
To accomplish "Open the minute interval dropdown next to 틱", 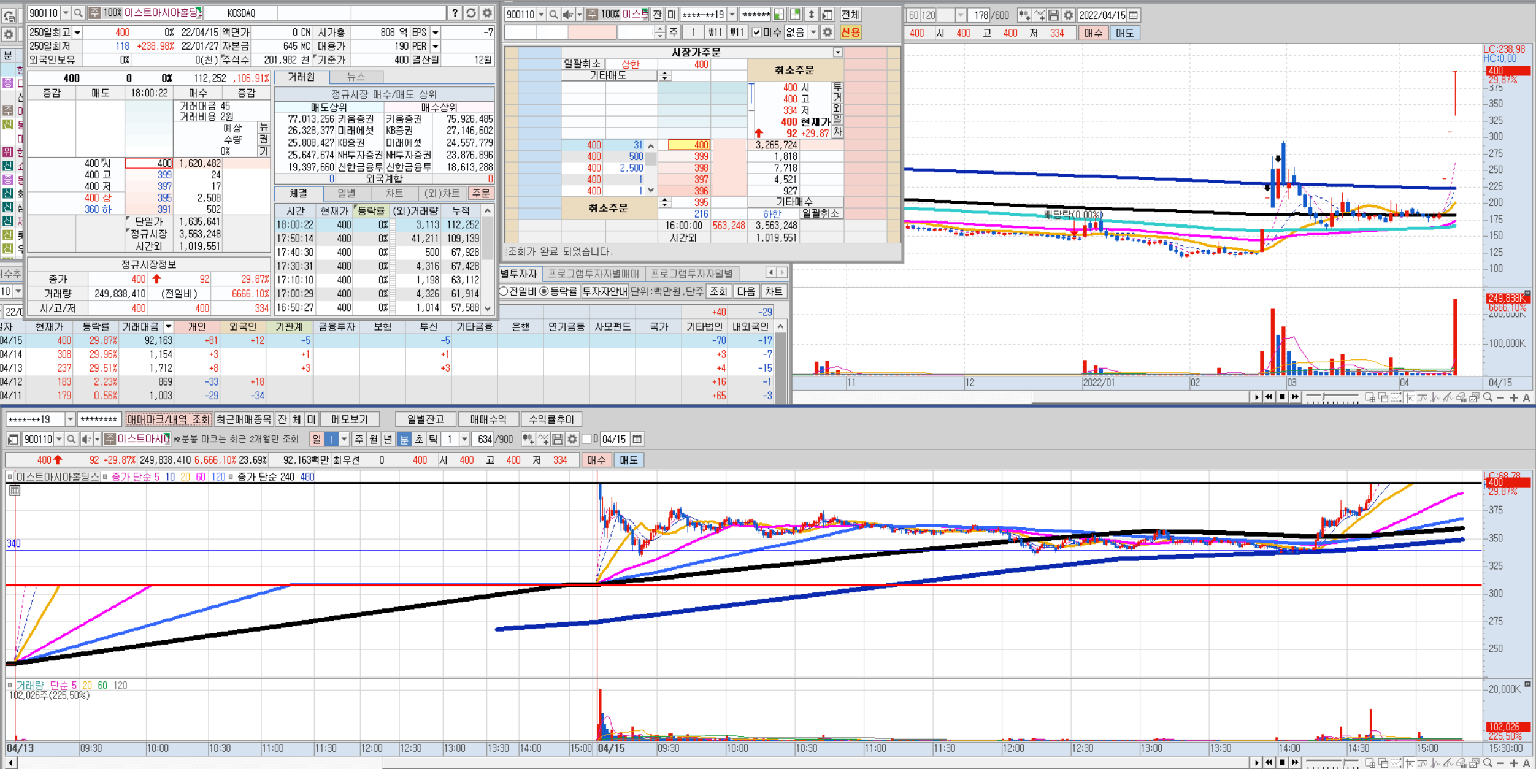I will coord(464,439).
